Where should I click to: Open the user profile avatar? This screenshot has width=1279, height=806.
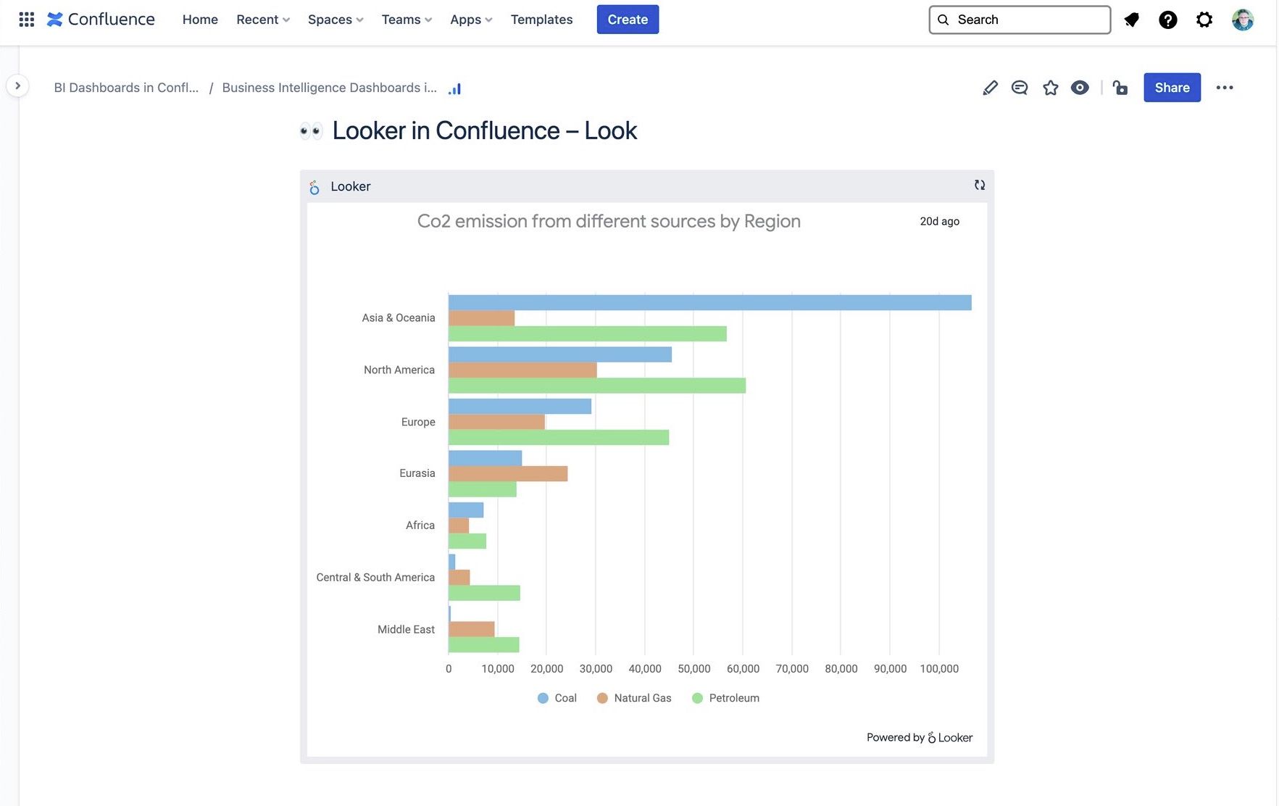pyautogui.click(x=1243, y=20)
